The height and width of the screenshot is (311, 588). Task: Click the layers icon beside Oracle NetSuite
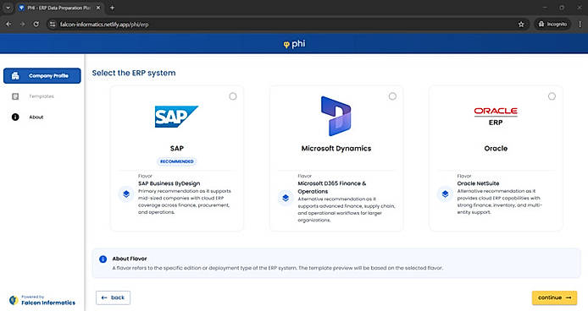pyautogui.click(x=445, y=194)
